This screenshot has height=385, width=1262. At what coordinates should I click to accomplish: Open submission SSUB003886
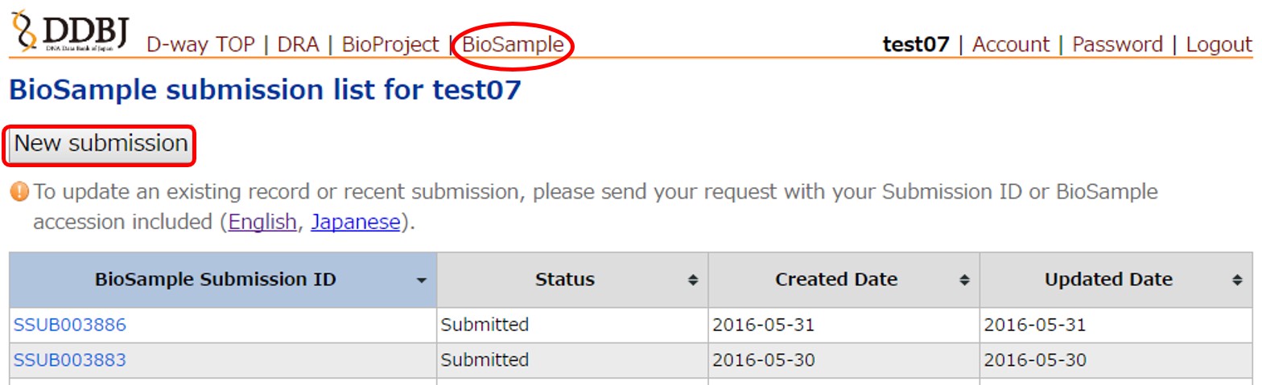pos(70,326)
